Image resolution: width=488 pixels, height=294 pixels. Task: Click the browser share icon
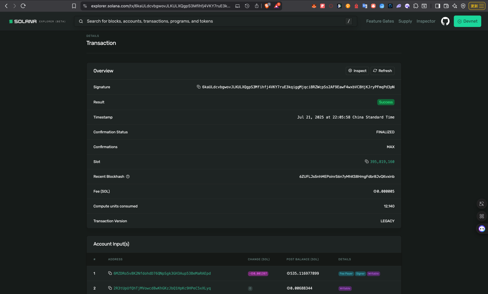[257, 6]
